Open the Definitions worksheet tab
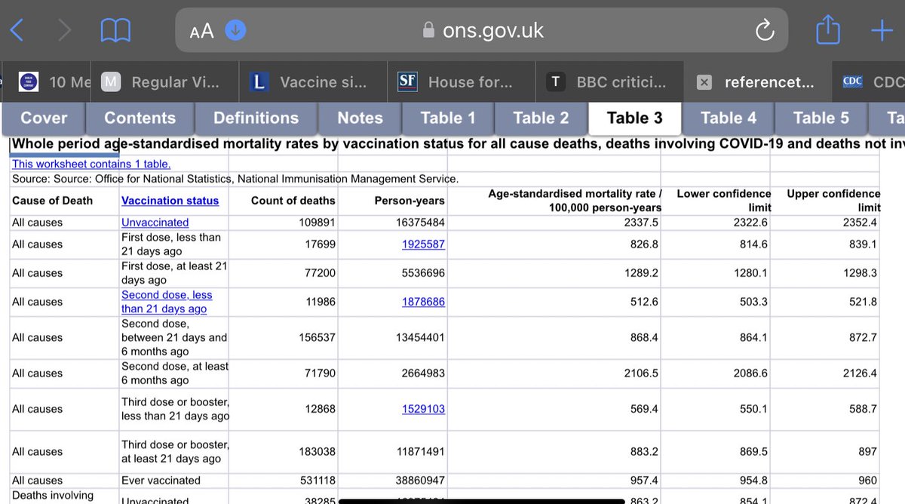 point(256,118)
